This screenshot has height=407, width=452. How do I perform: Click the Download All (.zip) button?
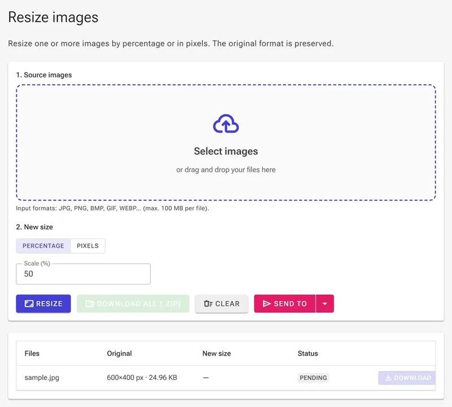[x=133, y=304]
